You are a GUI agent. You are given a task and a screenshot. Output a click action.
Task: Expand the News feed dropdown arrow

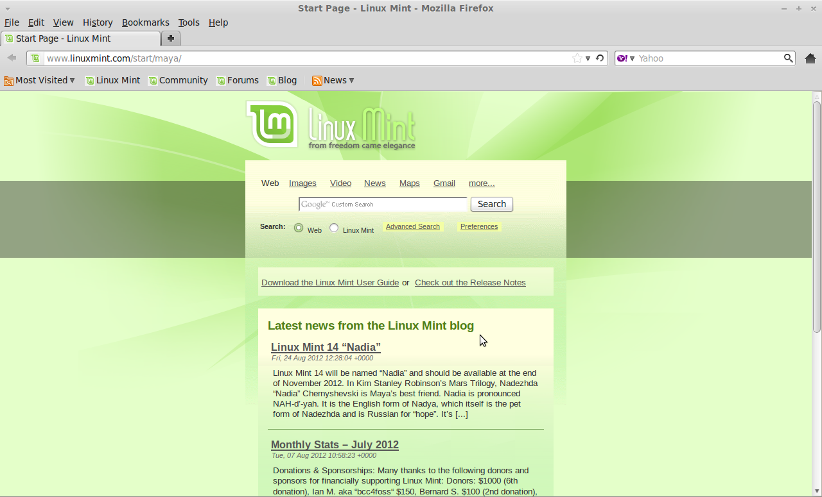pyautogui.click(x=351, y=81)
